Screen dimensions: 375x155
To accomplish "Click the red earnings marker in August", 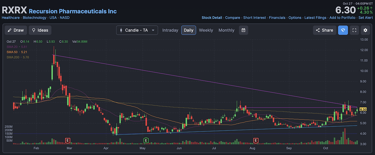I will 256,140.
